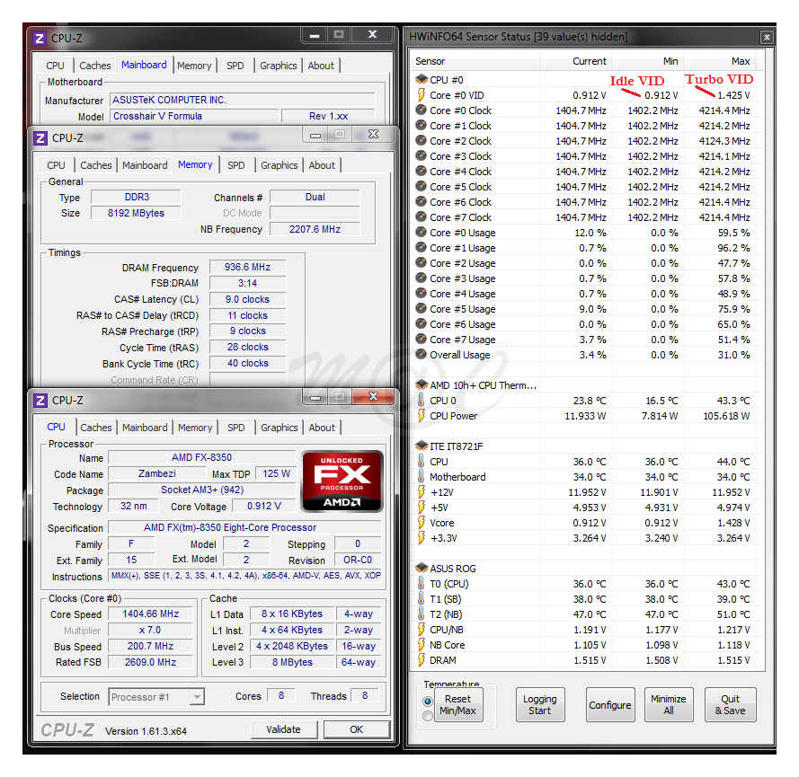Select the lower Temperature radio button
The image size is (799, 777).
tap(428, 716)
